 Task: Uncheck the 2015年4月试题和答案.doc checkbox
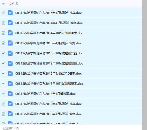click(3, 43)
